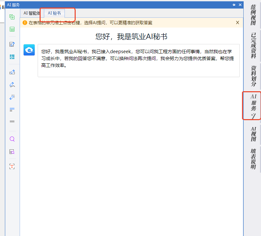Close the AI 服务 panel window
Image resolution: width=261 pixels, height=236 pixels.
click(240, 5)
